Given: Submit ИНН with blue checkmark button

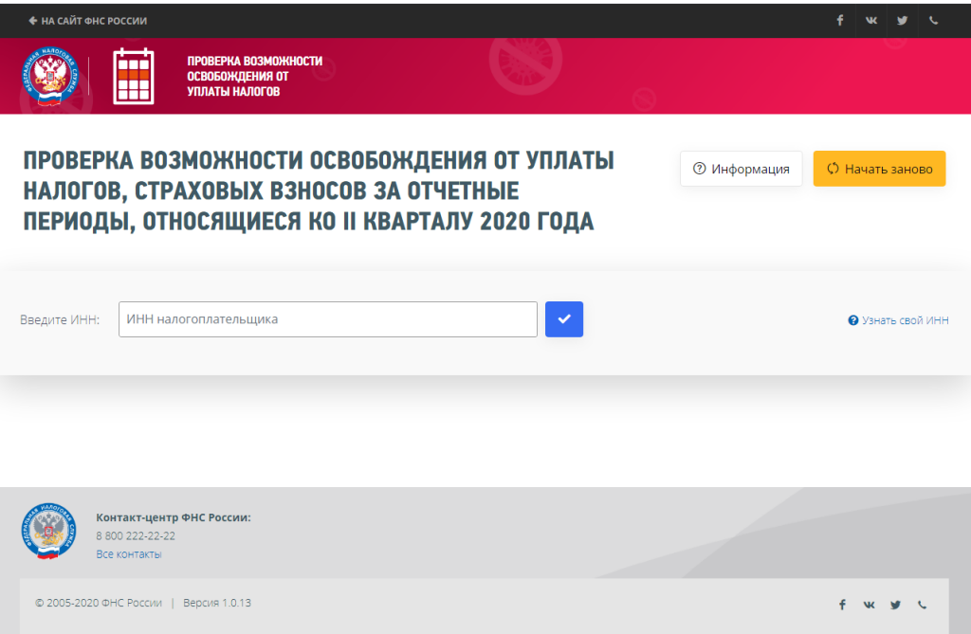Looking at the screenshot, I should (564, 319).
